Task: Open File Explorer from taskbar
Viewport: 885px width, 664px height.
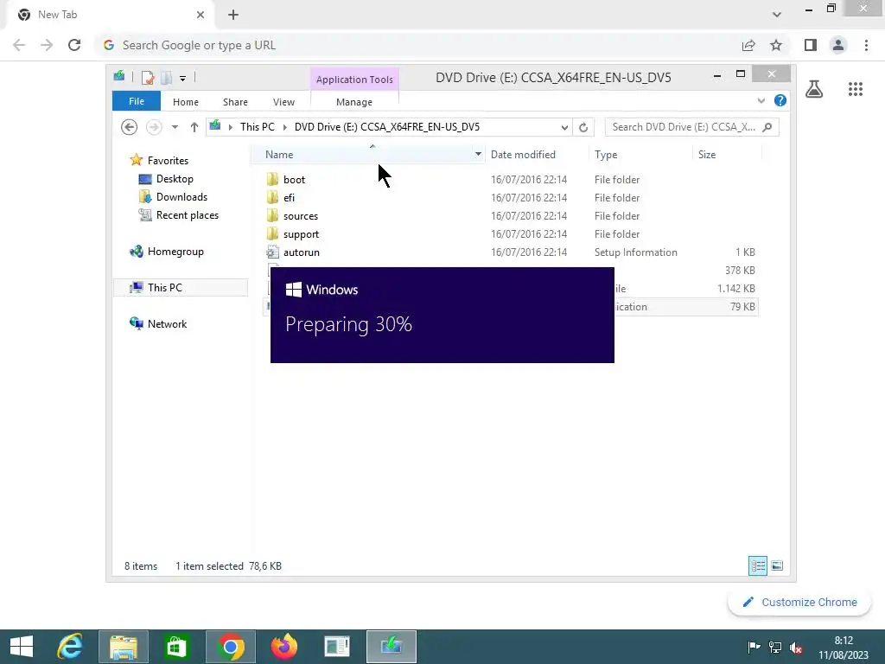Action: click(124, 647)
